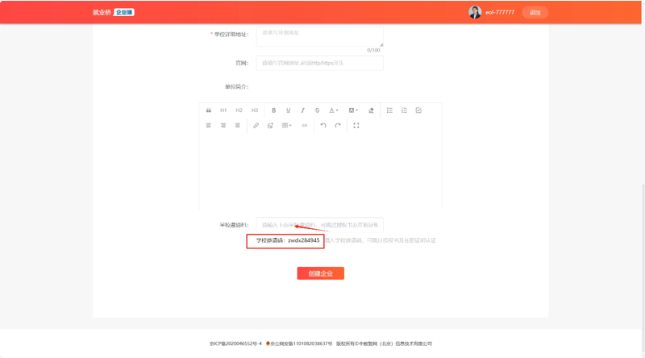Image resolution: width=645 pixels, height=358 pixels.
Task: Click the clear formatting eraser icon
Action: tap(372, 110)
